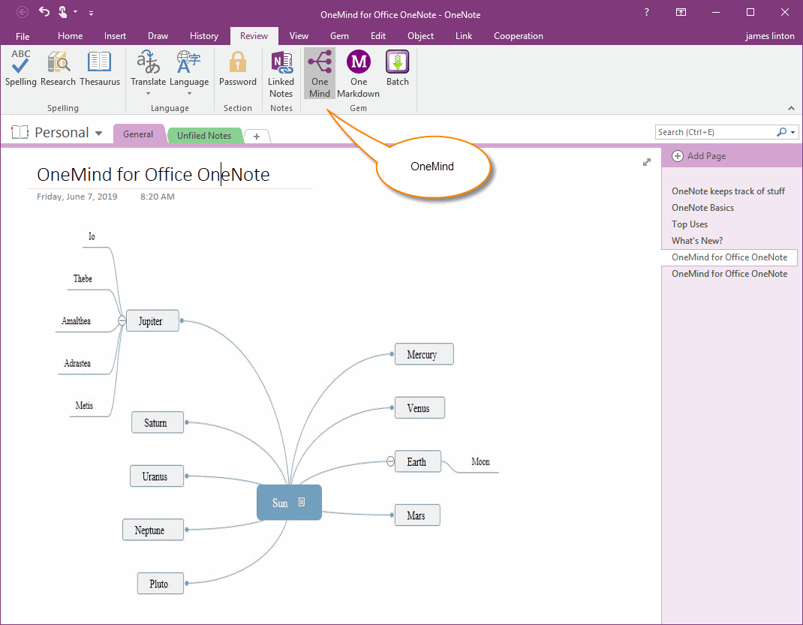Screen dimensions: 803x625
Task: Select the General section tab
Action: [138, 134]
